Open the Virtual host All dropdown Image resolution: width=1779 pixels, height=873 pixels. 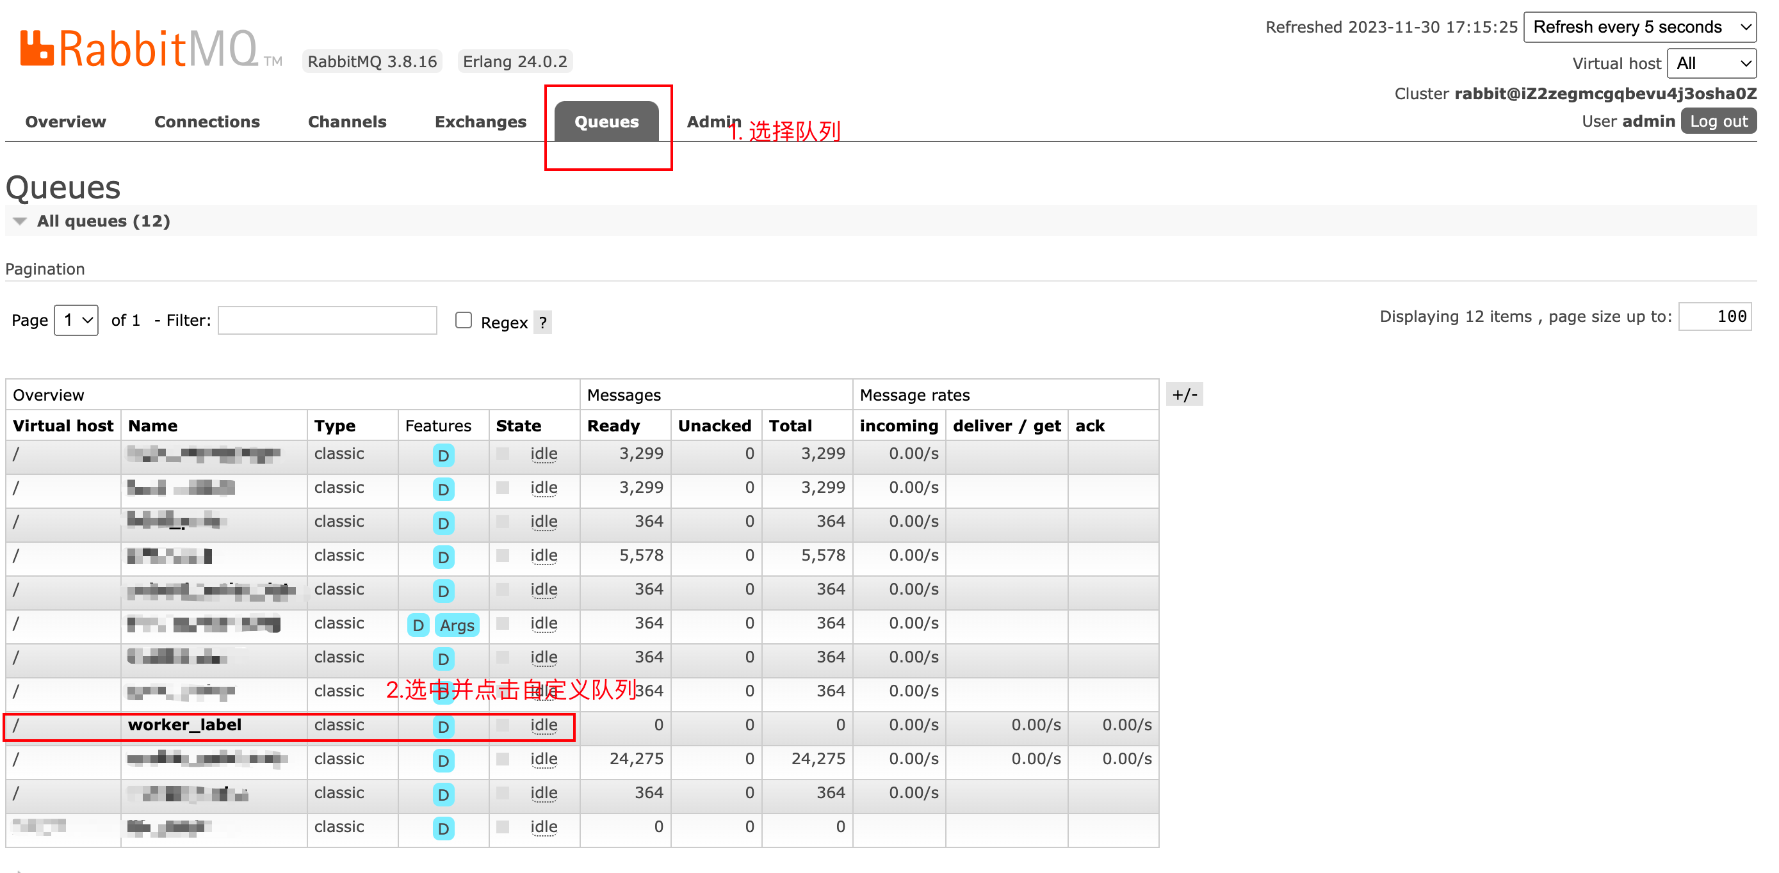coord(1711,63)
